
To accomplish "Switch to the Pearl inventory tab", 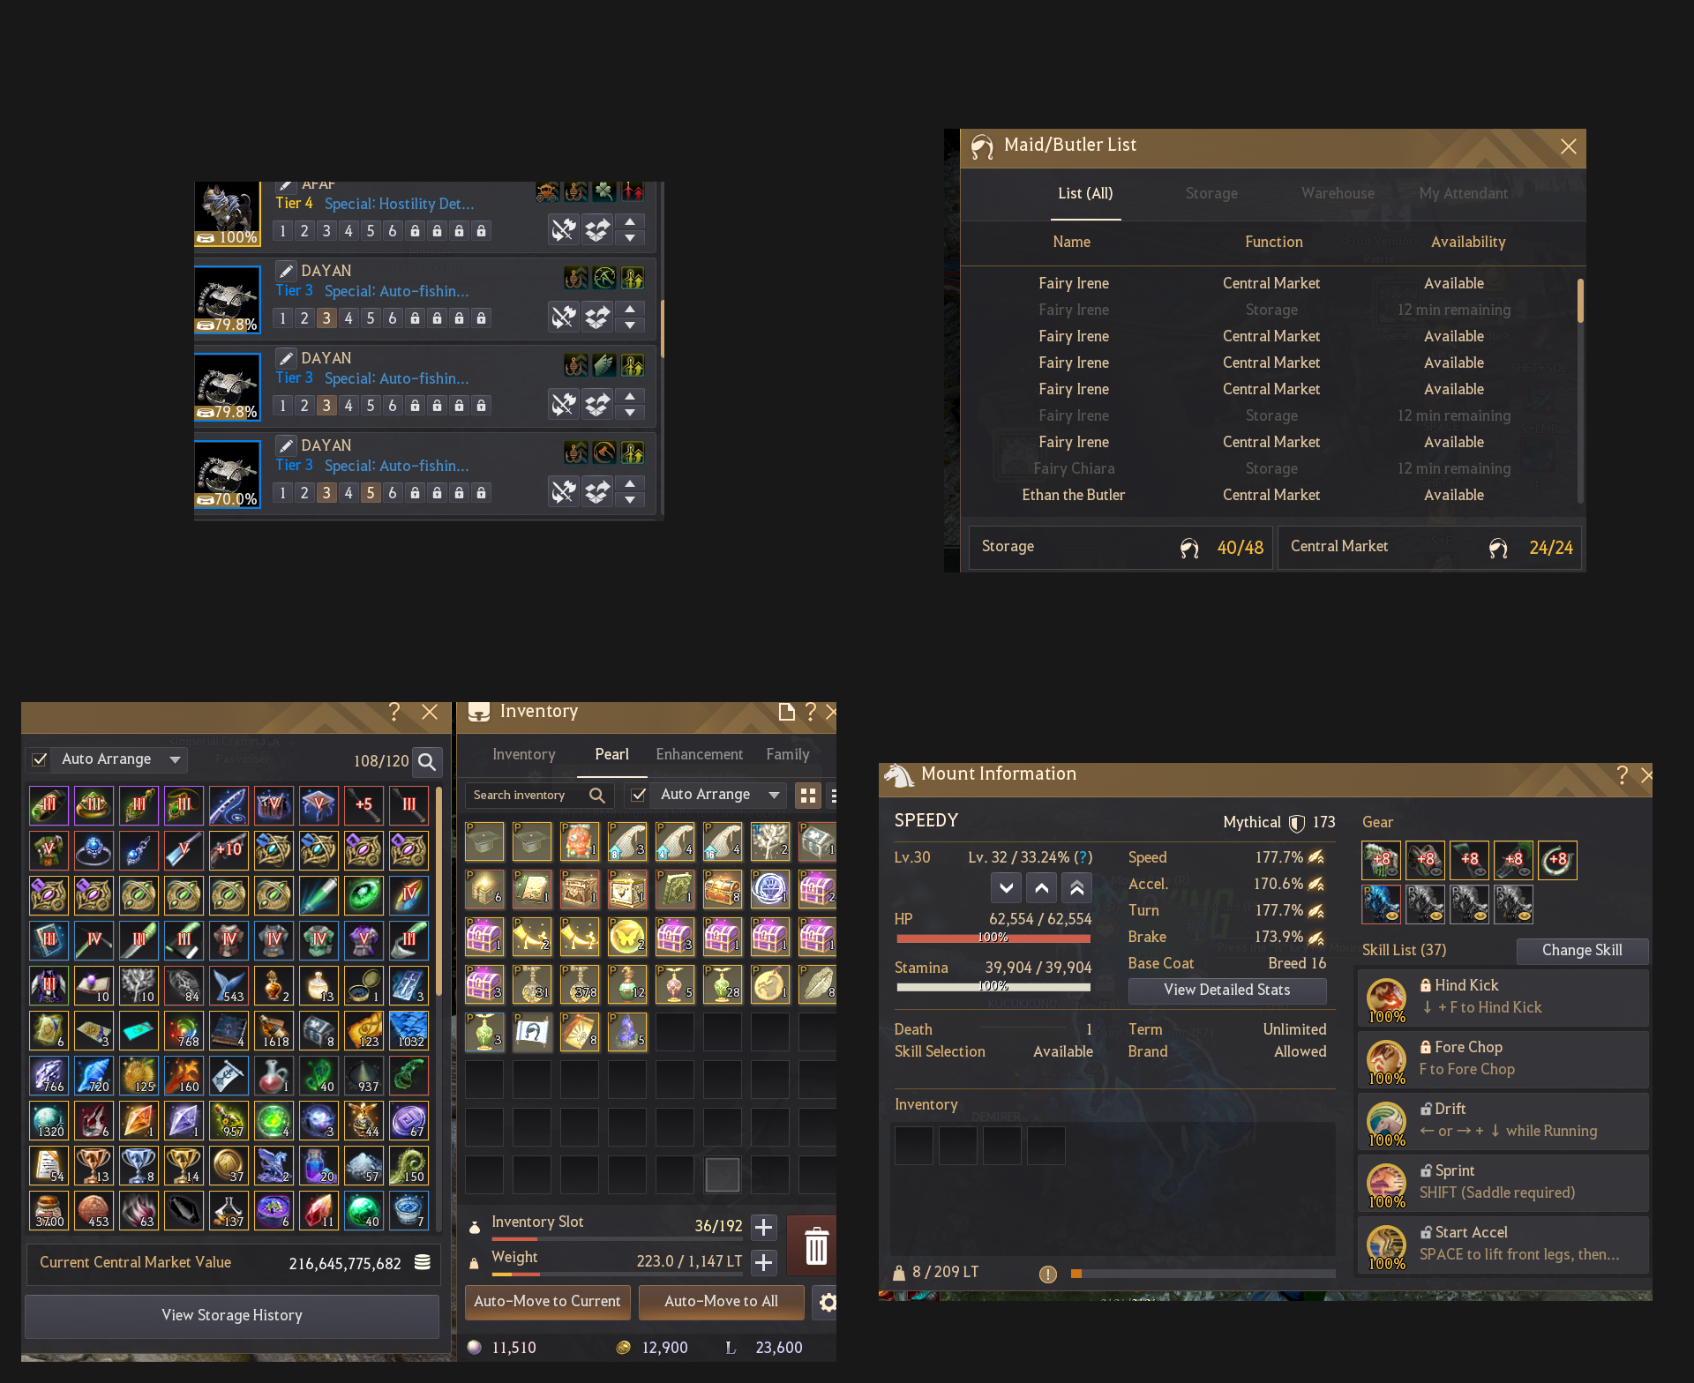I will click(x=611, y=754).
